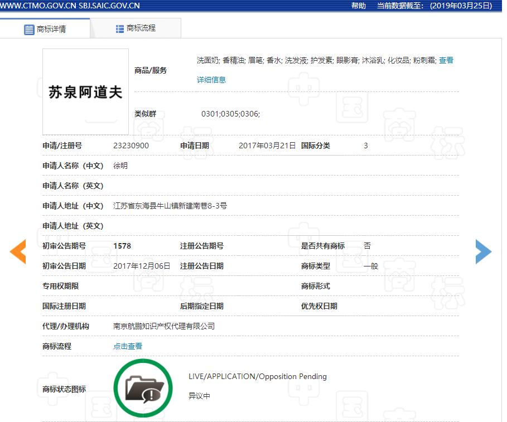Select agency 南京航鹏知识产权代理有限公司
The image size is (507, 422).
(164, 326)
